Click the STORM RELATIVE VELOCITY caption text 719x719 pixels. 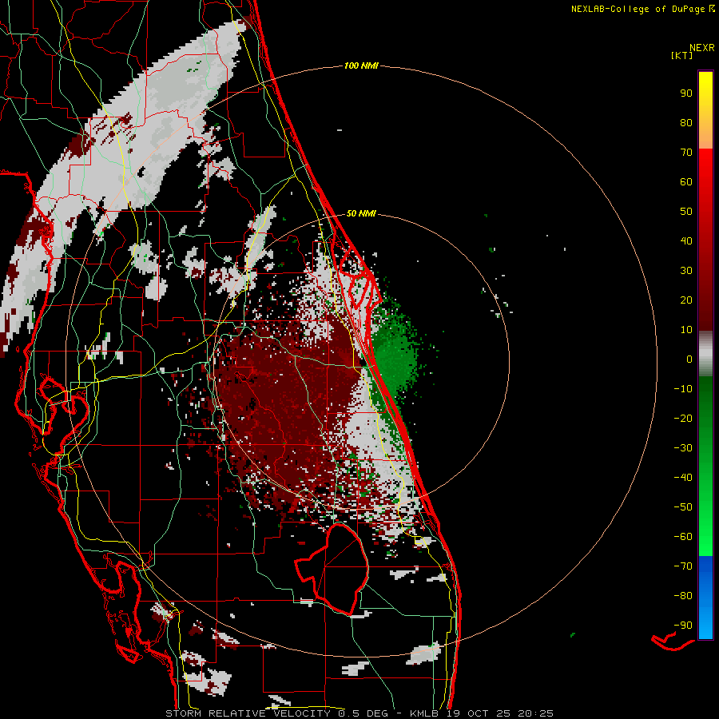248,713
